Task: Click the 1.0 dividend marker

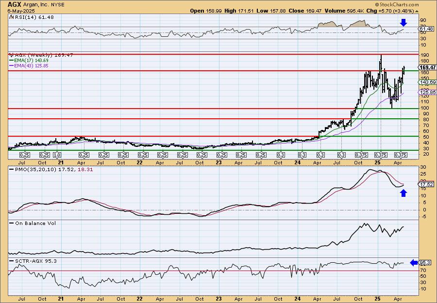Action: click(x=57, y=155)
